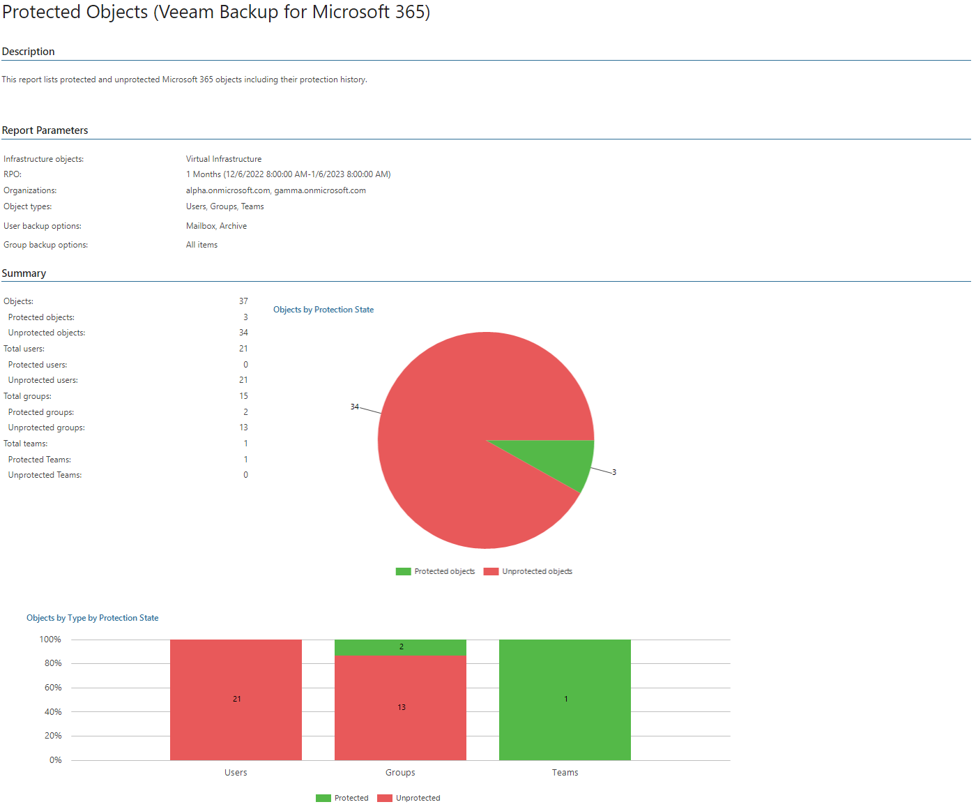
Task: Click the All items value
Action: [x=202, y=245]
